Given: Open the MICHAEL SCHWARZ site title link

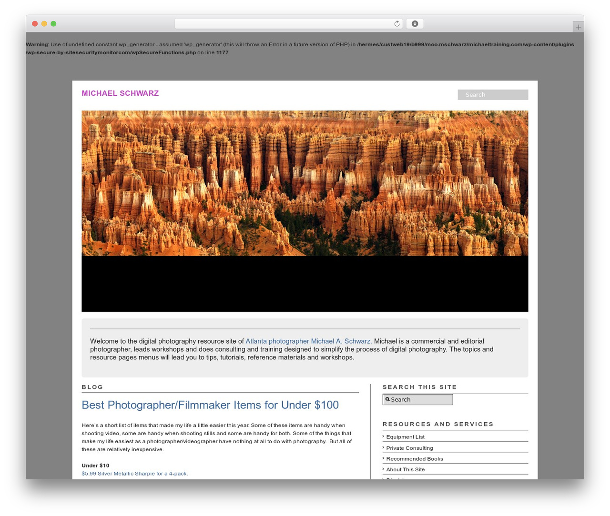Looking at the screenshot, I should tap(120, 93).
